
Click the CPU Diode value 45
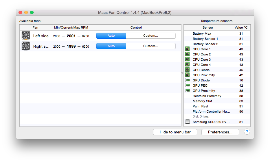241,70
